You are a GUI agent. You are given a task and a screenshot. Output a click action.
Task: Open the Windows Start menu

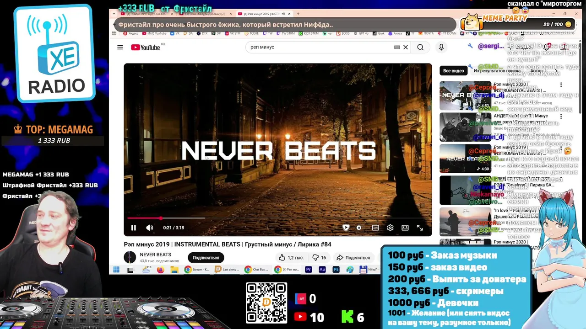pyautogui.click(x=116, y=270)
